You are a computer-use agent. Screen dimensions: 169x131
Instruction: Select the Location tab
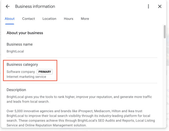(x=49, y=19)
